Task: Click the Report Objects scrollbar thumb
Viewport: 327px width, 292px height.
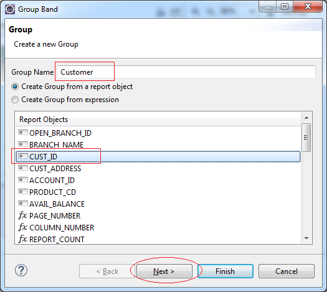Action: coord(306,138)
